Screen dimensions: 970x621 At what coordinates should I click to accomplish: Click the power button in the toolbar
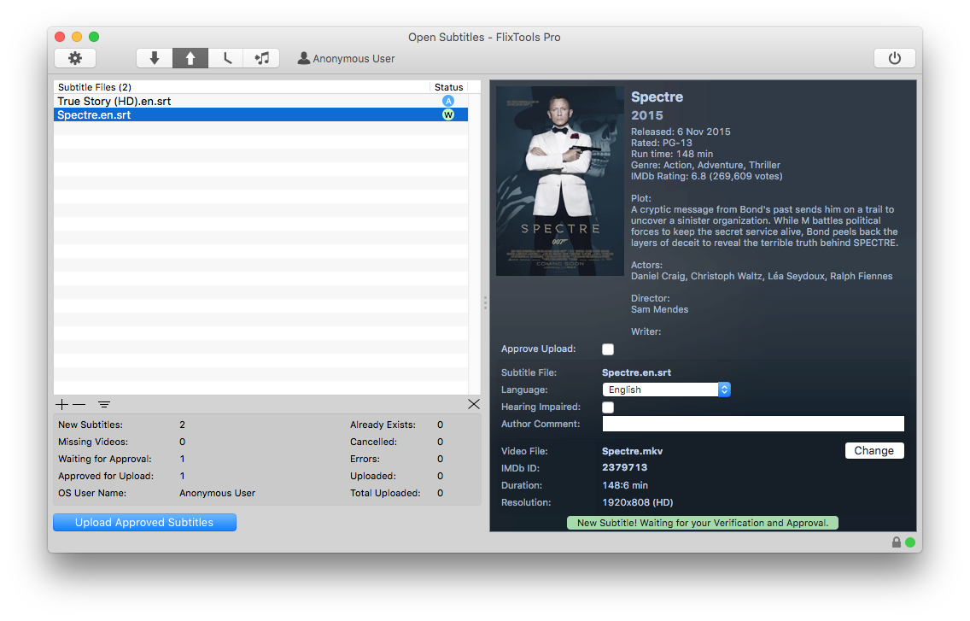[x=895, y=58]
